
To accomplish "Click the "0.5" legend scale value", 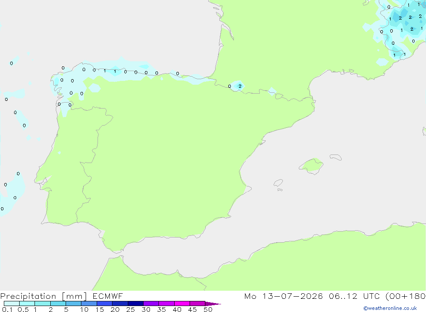I will (x=23, y=309).
